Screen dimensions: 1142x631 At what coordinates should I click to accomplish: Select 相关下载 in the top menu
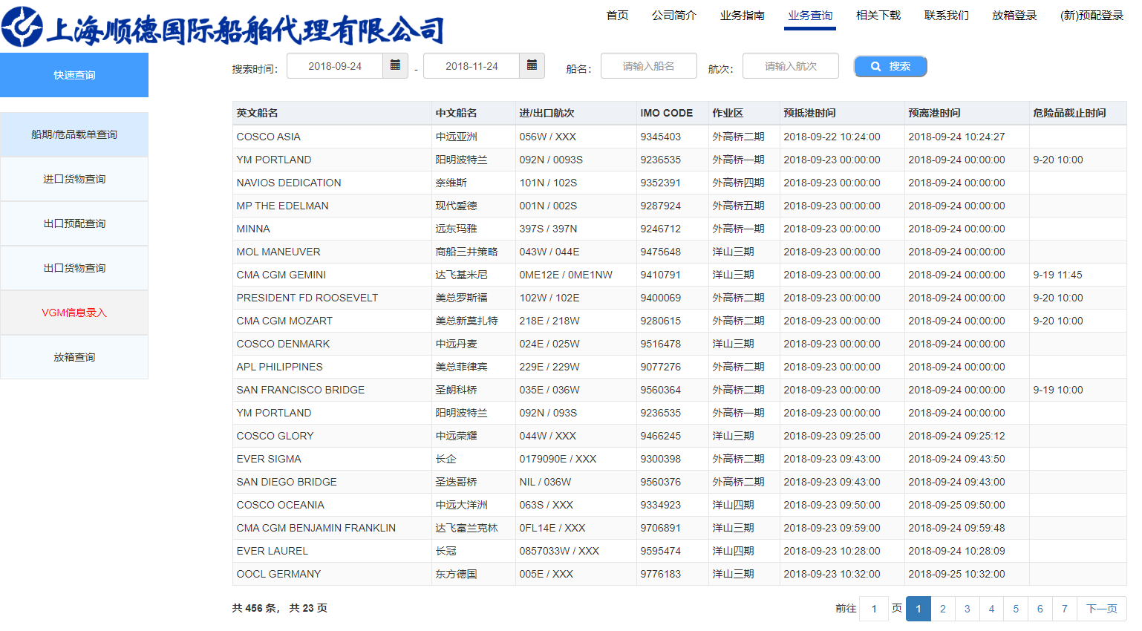click(x=878, y=16)
